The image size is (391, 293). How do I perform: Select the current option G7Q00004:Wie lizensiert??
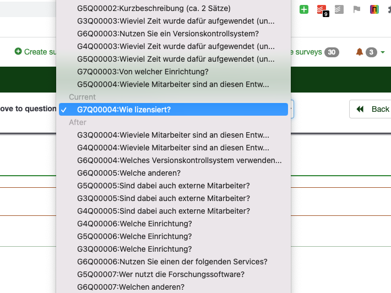click(x=173, y=110)
